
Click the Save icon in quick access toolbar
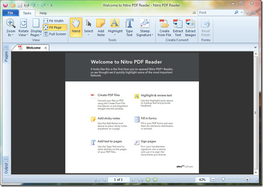[x=20, y=5]
